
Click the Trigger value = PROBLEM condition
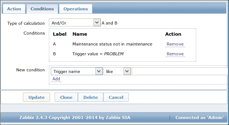[98, 54]
